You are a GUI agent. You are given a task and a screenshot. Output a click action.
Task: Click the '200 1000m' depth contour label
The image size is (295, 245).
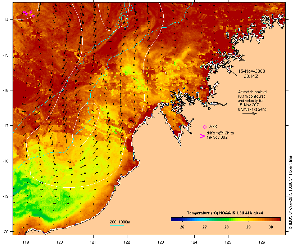(120, 222)
